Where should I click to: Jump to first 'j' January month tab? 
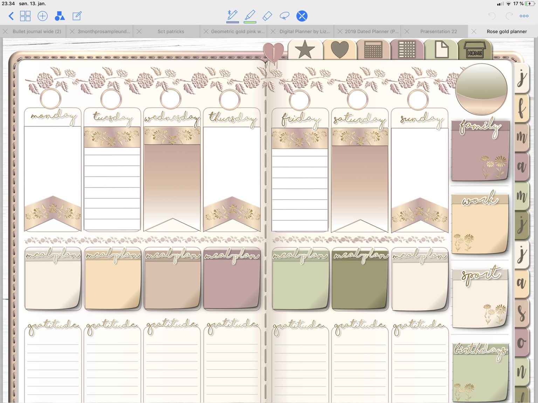[x=522, y=78]
